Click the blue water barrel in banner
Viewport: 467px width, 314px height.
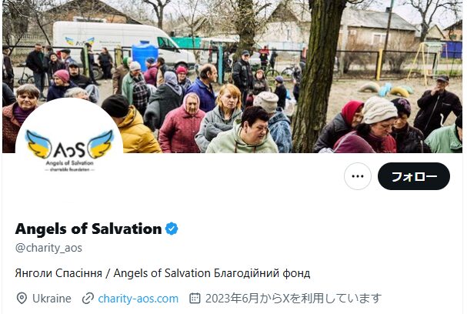coord(145,55)
